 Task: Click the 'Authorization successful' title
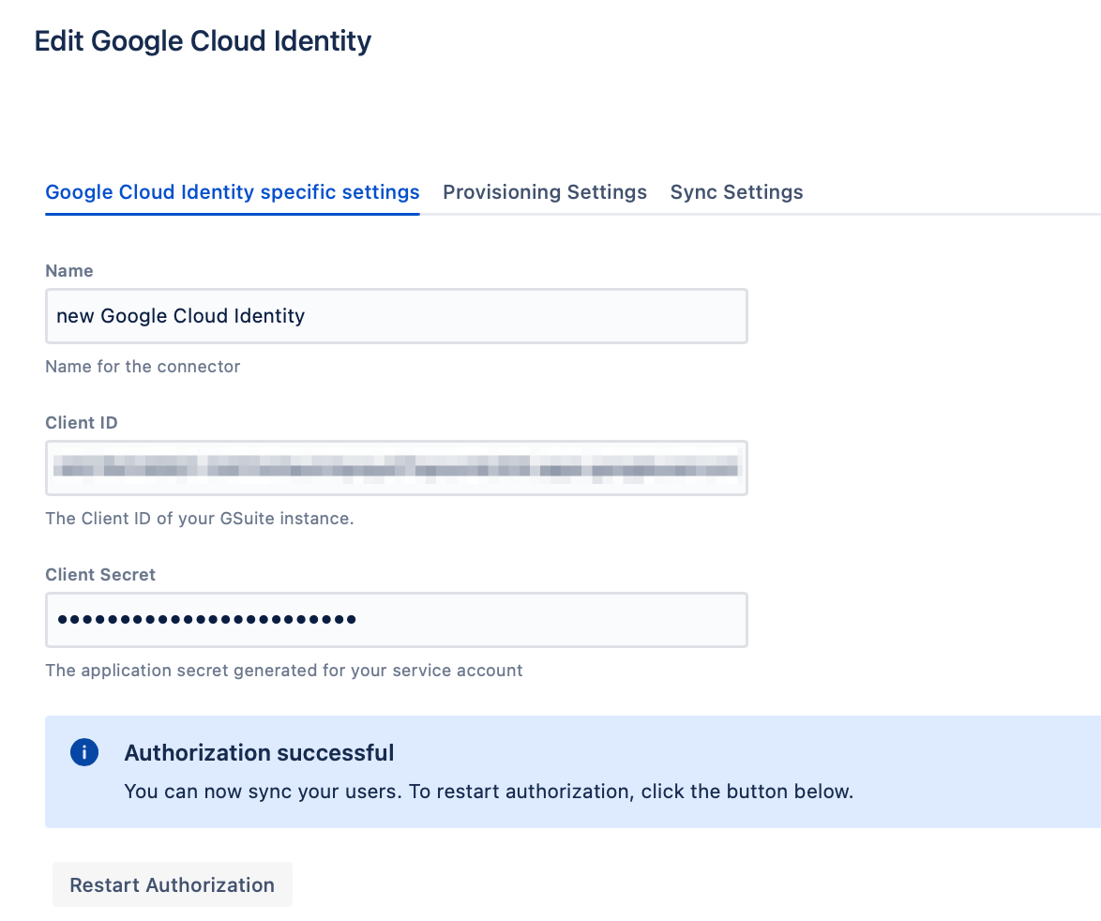click(x=259, y=752)
